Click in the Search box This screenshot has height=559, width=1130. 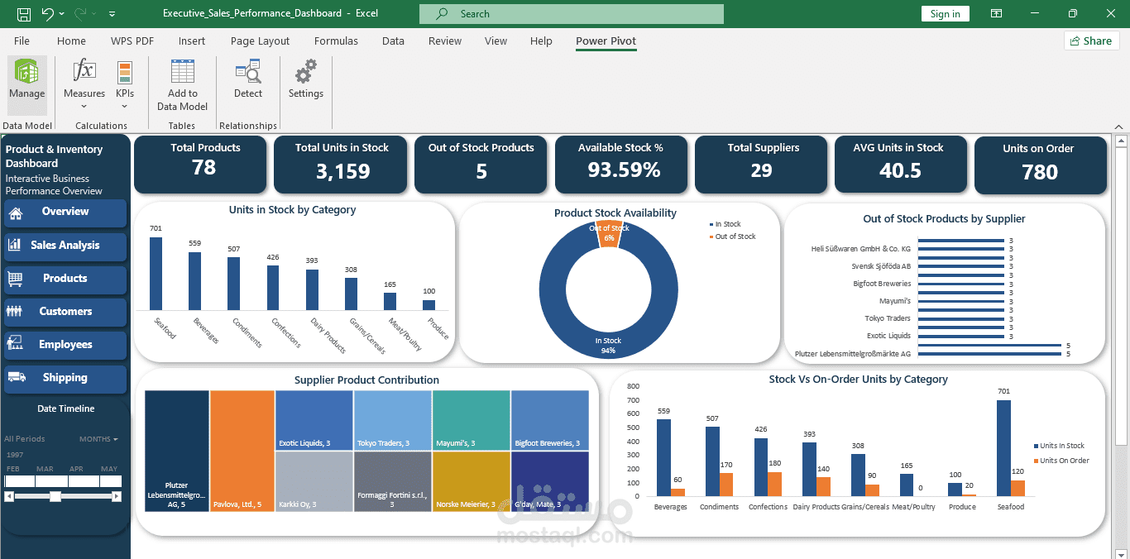572,14
